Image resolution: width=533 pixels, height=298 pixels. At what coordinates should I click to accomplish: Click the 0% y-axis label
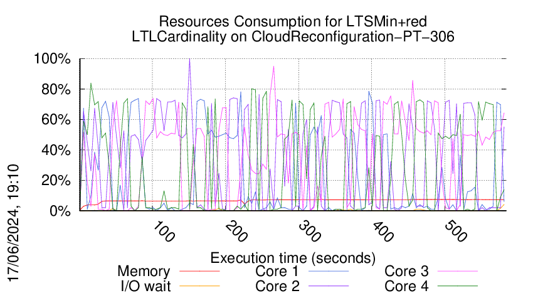coord(60,211)
